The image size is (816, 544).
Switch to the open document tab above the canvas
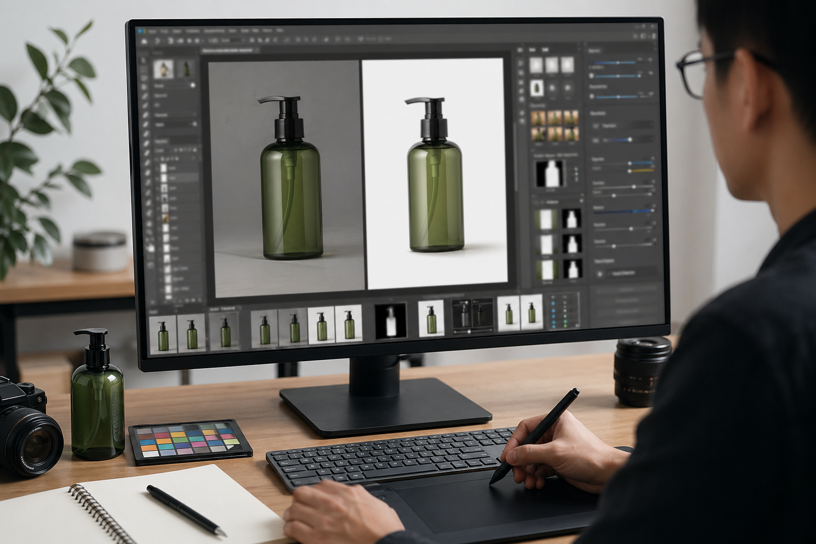227,50
